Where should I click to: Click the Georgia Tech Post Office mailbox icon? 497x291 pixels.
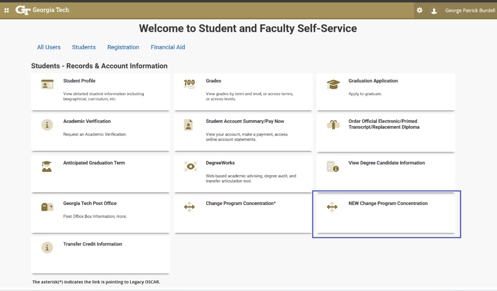(x=47, y=207)
